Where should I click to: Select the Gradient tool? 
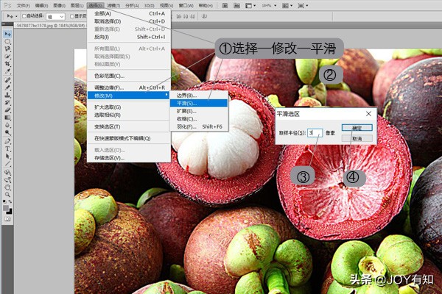pyautogui.click(x=7, y=118)
